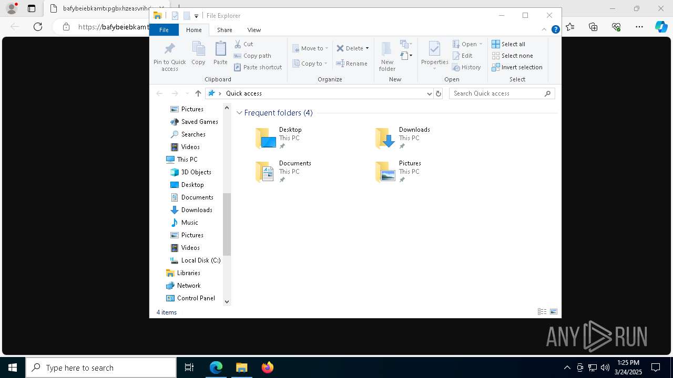Click navigation pane scrollbar thumb
The image size is (673, 378).
point(227,224)
